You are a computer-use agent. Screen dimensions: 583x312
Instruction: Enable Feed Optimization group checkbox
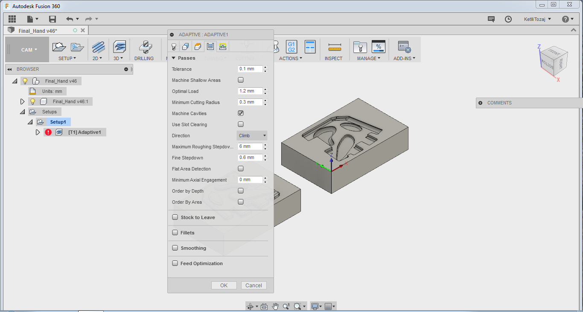click(175, 263)
